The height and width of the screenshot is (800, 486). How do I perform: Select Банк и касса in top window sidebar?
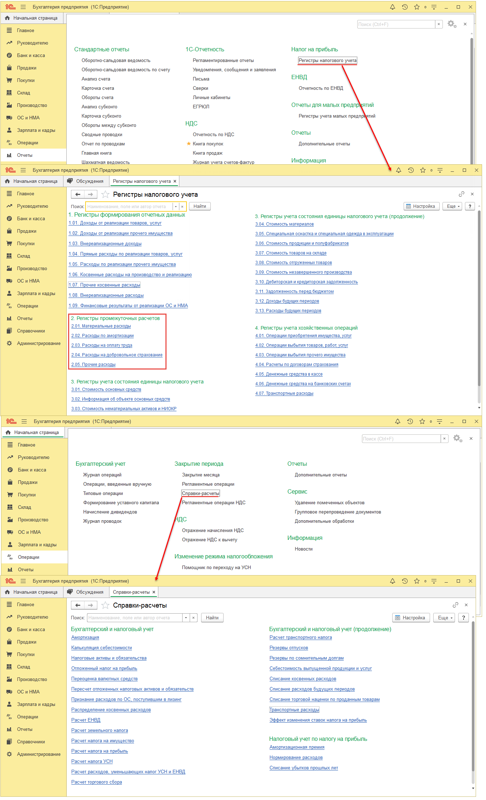click(34, 56)
